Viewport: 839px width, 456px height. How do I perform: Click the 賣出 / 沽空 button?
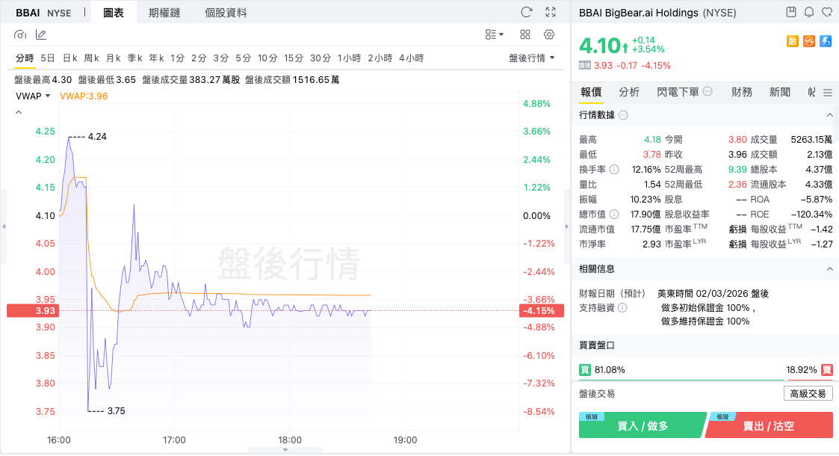(769, 425)
